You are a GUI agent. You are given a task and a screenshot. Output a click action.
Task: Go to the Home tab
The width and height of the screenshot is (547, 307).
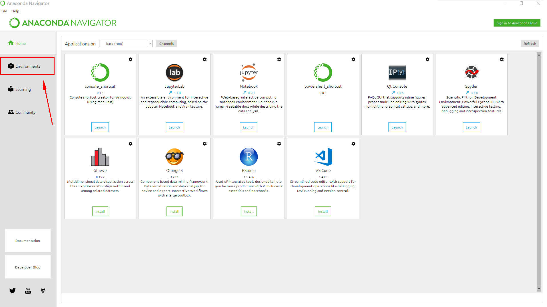click(28, 43)
